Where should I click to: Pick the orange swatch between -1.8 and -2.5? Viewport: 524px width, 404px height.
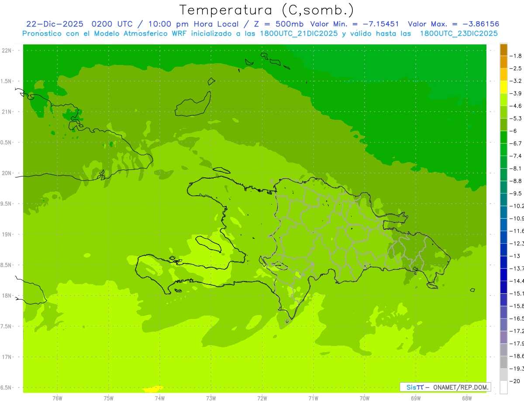[x=503, y=62]
